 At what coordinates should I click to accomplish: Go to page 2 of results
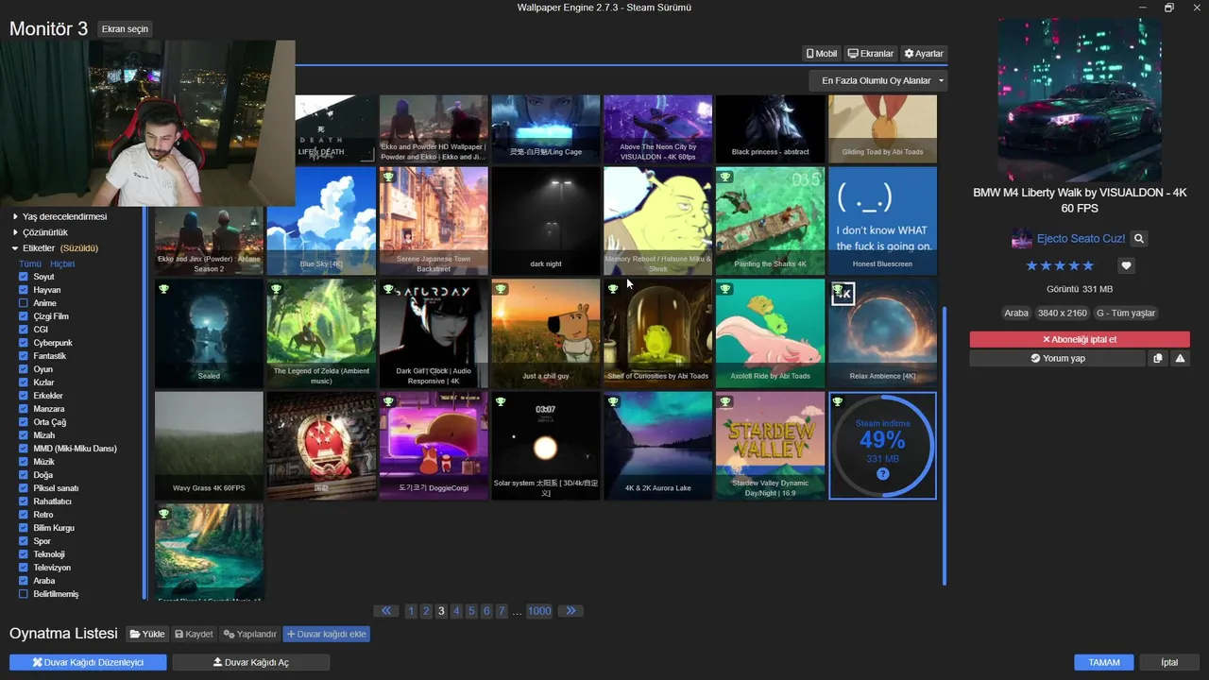[426, 611]
